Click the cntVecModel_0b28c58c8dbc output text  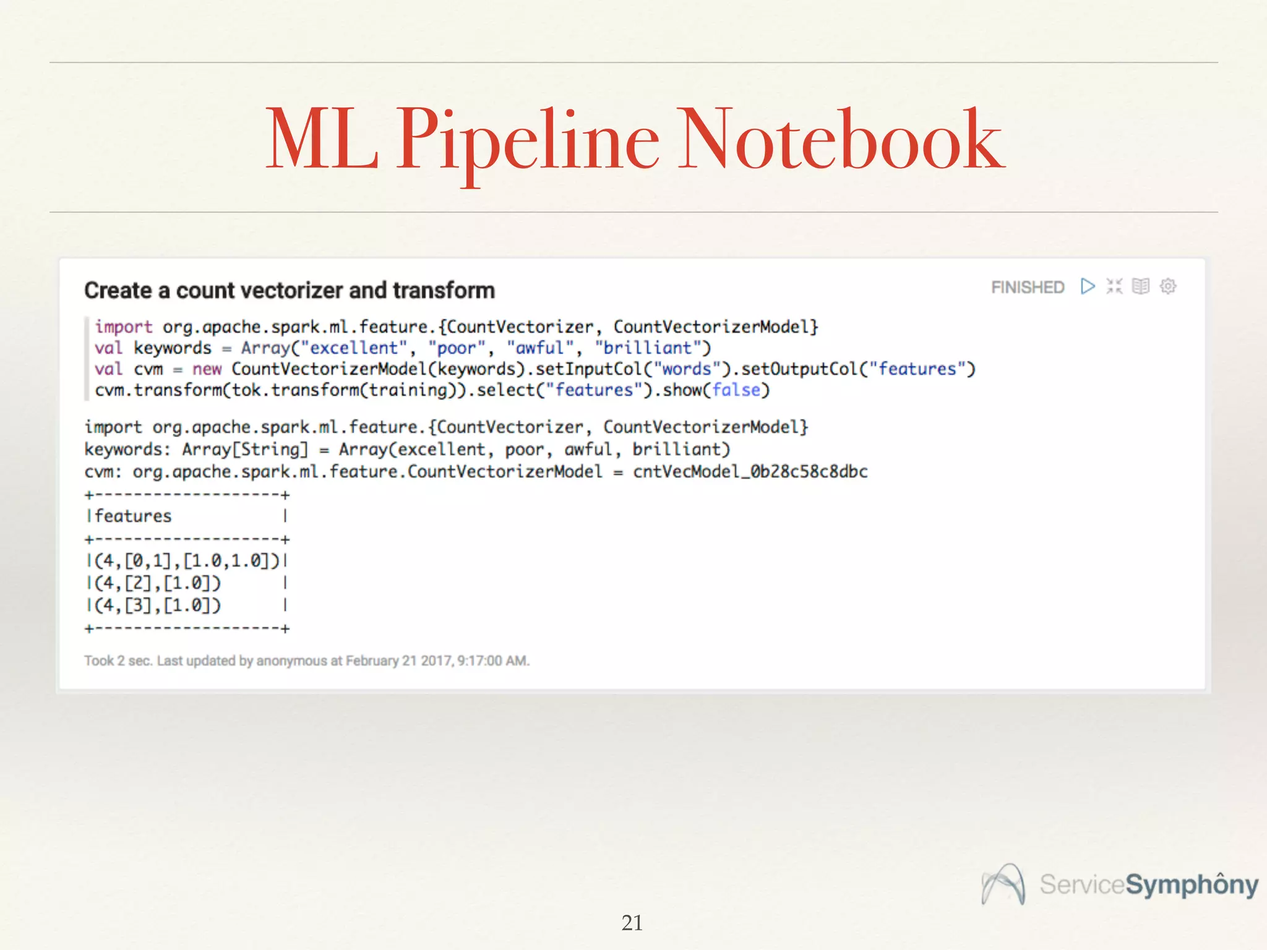750,472
